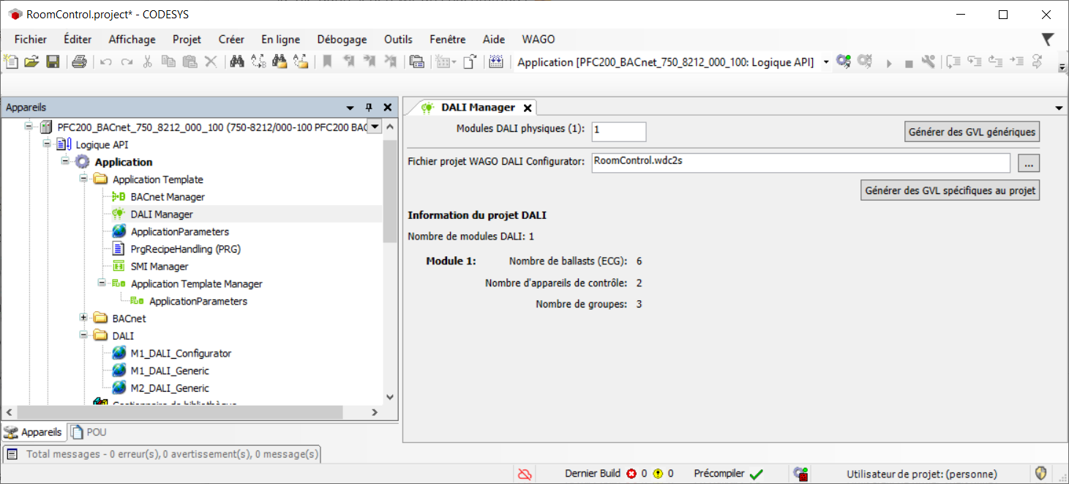Click the wrench and hammer toolbar icon
This screenshot has width=1069, height=484.
929,62
